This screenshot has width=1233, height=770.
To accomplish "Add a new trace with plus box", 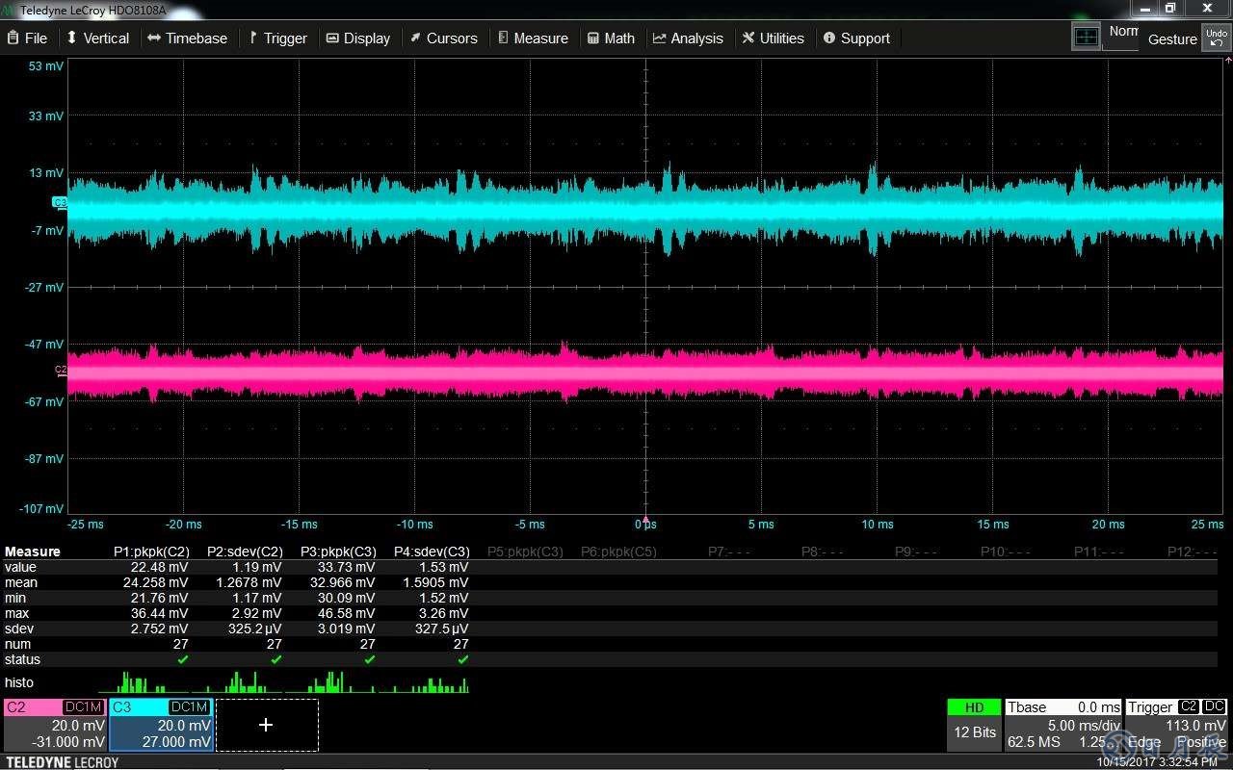I will [267, 725].
